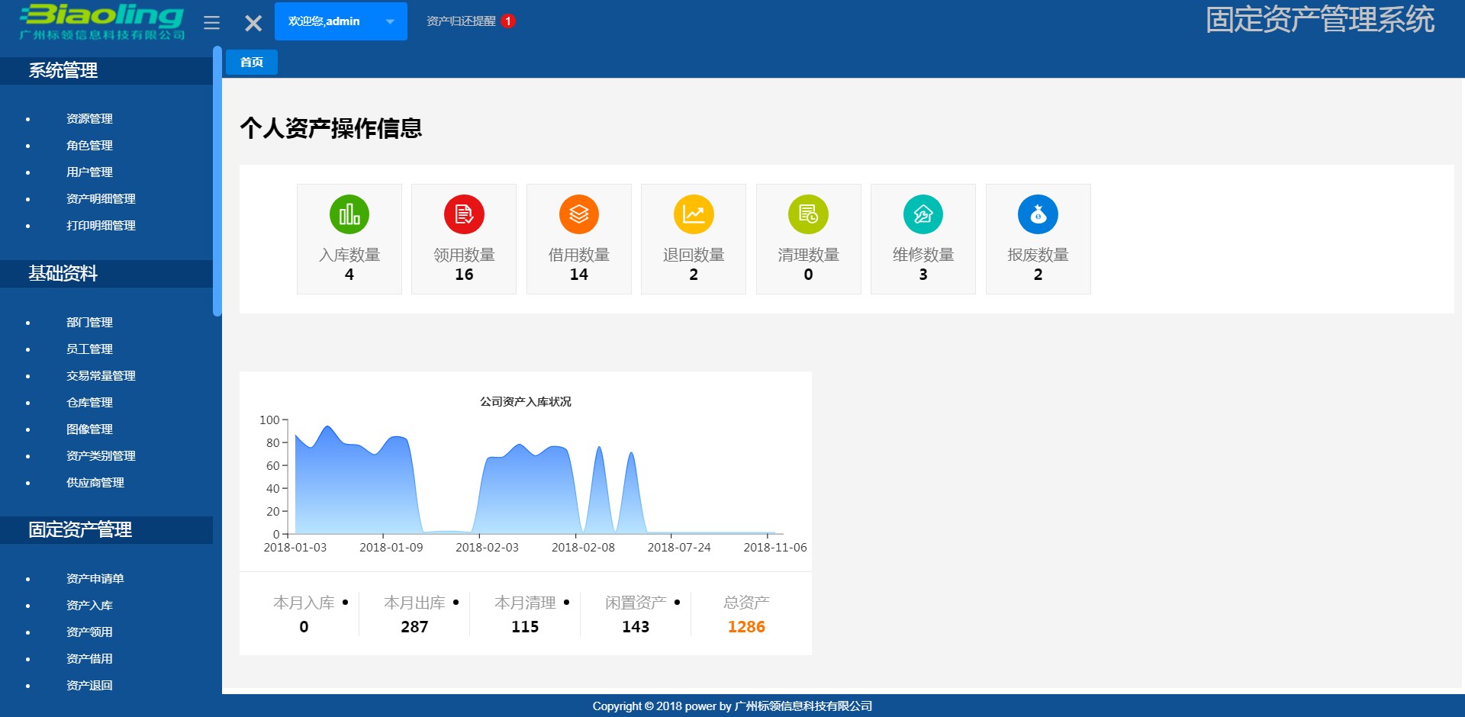Image resolution: width=1465 pixels, height=717 pixels.
Task: Open the hamburger menu next to the logo
Action: [211, 21]
